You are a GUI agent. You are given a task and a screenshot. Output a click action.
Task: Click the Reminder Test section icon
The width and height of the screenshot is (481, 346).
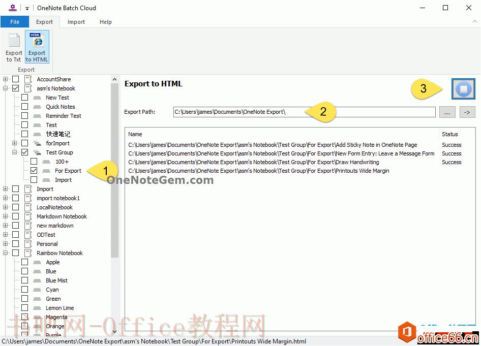click(37, 116)
